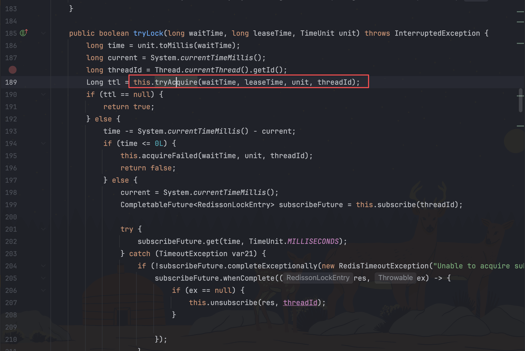The image size is (525, 351).
Task: Click the Throwable inlay type hint
Action: 395,278
